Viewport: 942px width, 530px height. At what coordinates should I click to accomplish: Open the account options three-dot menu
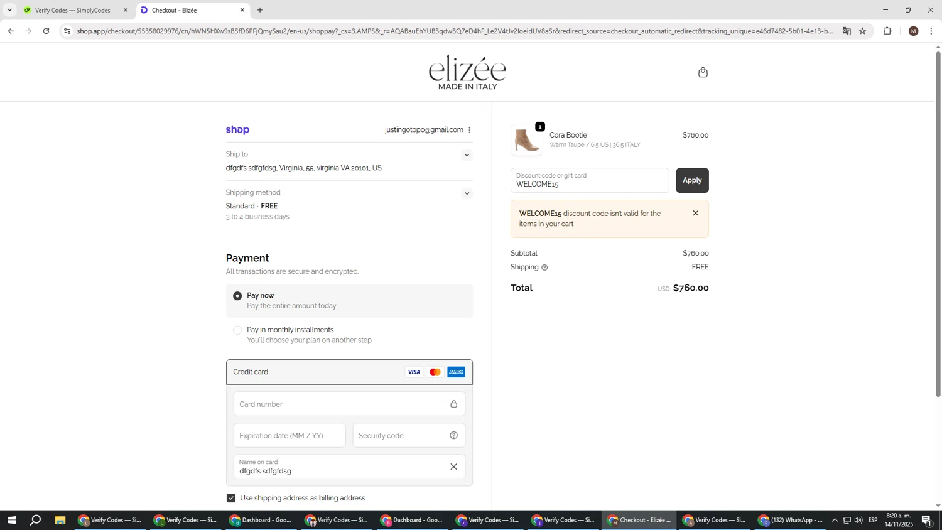(x=470, y=130)
